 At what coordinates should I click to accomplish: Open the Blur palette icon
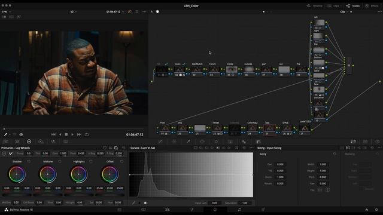click(244, 142)
